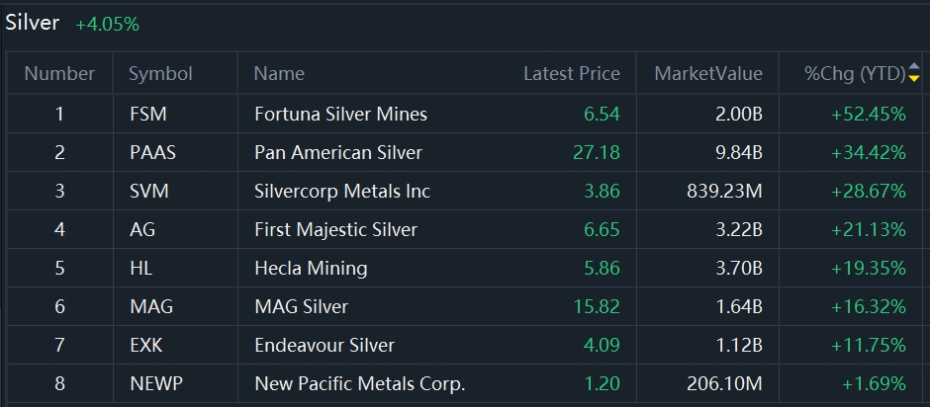Open MAG Silver stock name
This screenshot has height=407, width=930.
click(302, 306)
